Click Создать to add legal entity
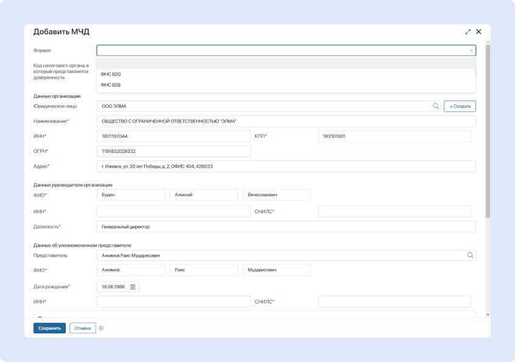 pyautogui.click(x=460, y=106)
